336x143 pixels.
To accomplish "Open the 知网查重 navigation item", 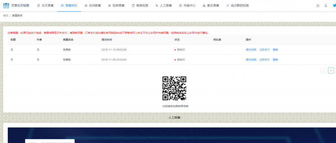I will 116,6.
